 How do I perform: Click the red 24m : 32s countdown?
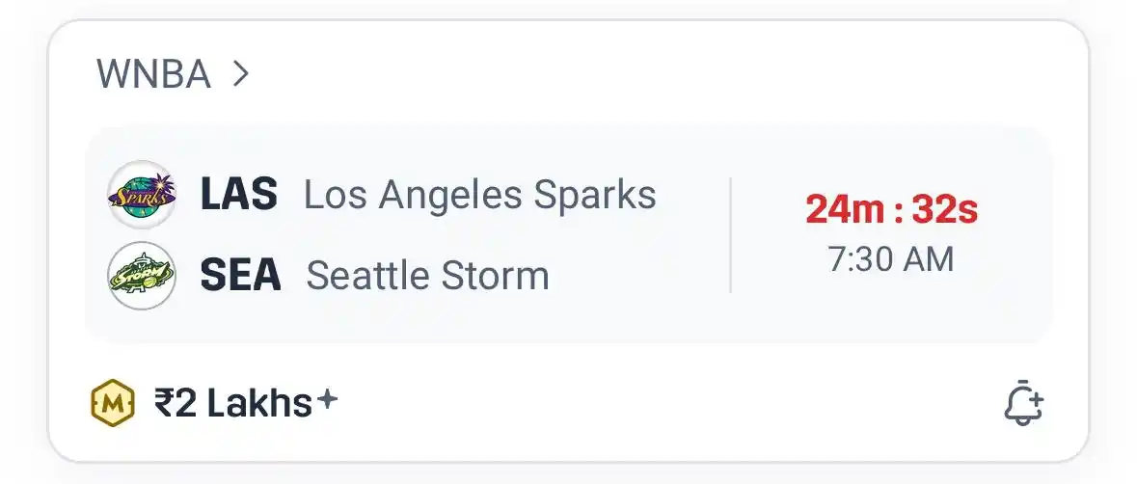[891, 209]
